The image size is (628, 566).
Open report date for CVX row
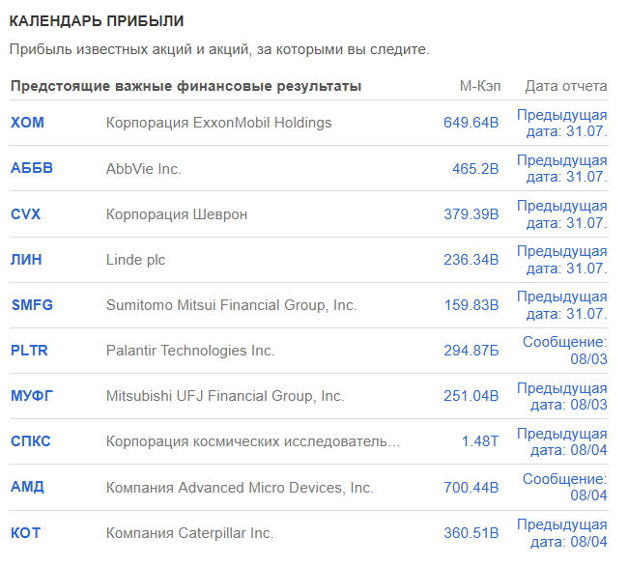(562, 214)
